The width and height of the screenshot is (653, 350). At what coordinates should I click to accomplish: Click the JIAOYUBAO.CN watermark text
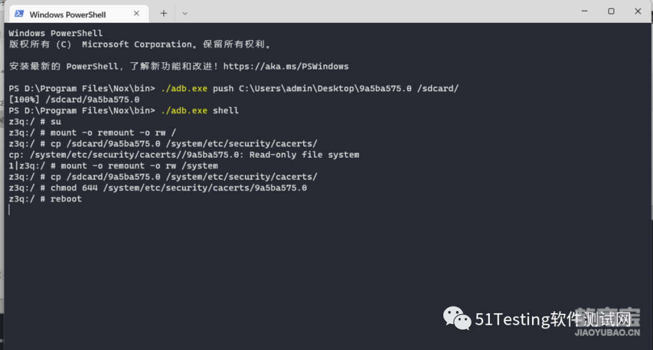click(x=607, y=332)
